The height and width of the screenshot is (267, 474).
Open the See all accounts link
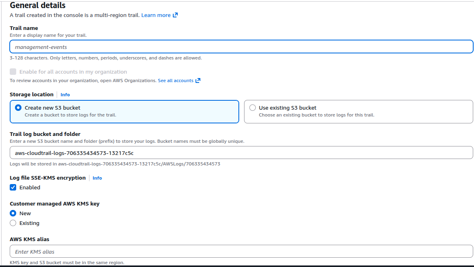[x=175, y=81]
